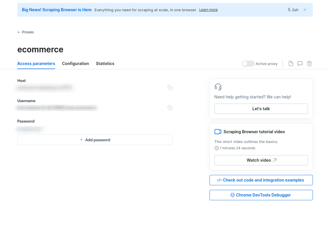Click the Big News banner headline
Image resolution: width=327 pixels, height=250 pixels.
[57, 10]
